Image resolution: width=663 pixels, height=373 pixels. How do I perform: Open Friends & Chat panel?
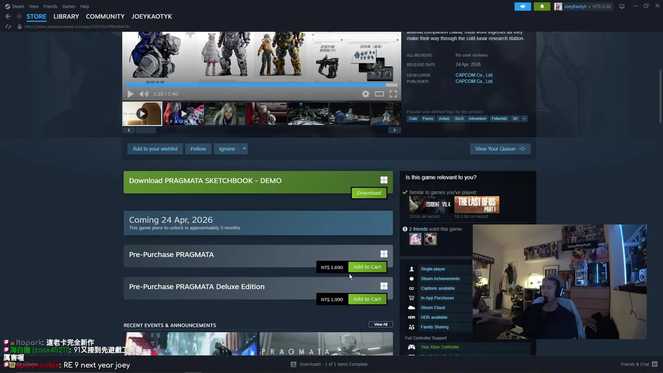pyautogui.click(x=639, y=364)
